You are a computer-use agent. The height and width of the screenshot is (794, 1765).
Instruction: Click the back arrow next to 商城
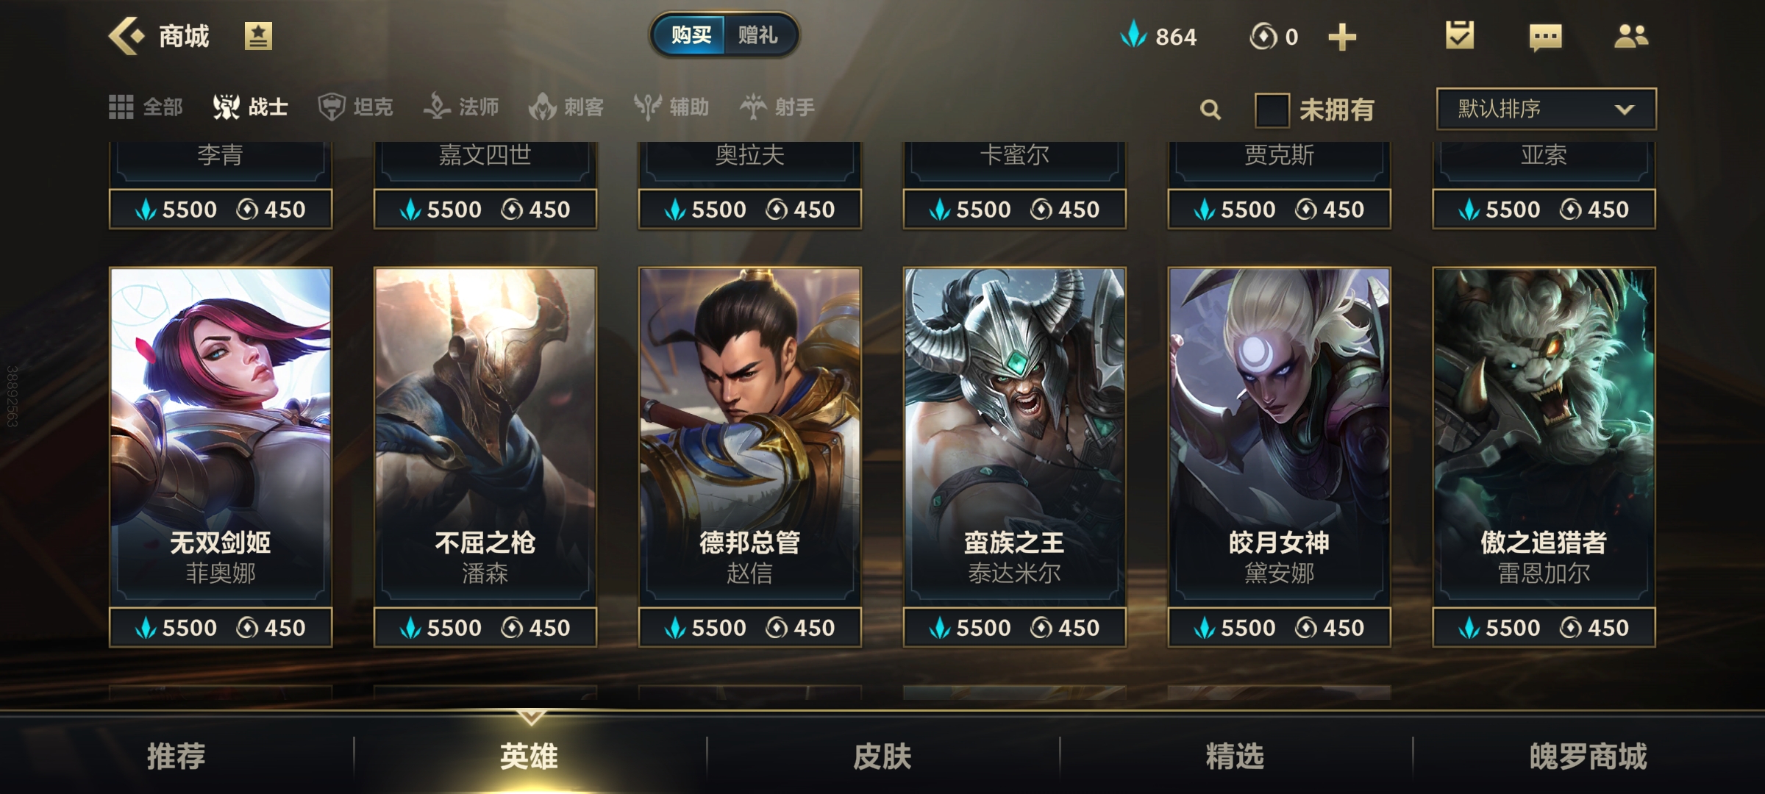(x=126, y=36)
